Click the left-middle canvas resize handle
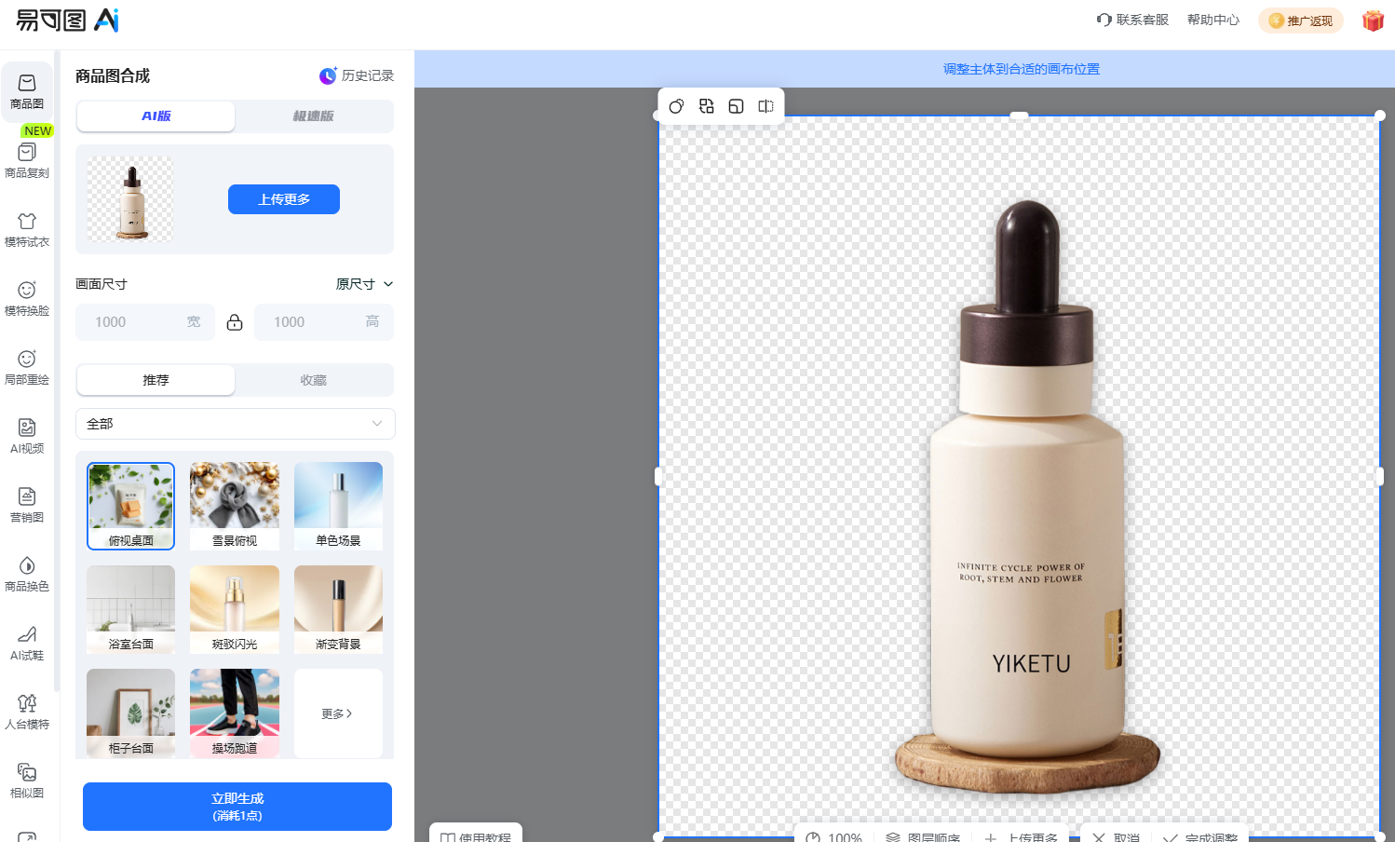1395x842 pixels. 658,476
